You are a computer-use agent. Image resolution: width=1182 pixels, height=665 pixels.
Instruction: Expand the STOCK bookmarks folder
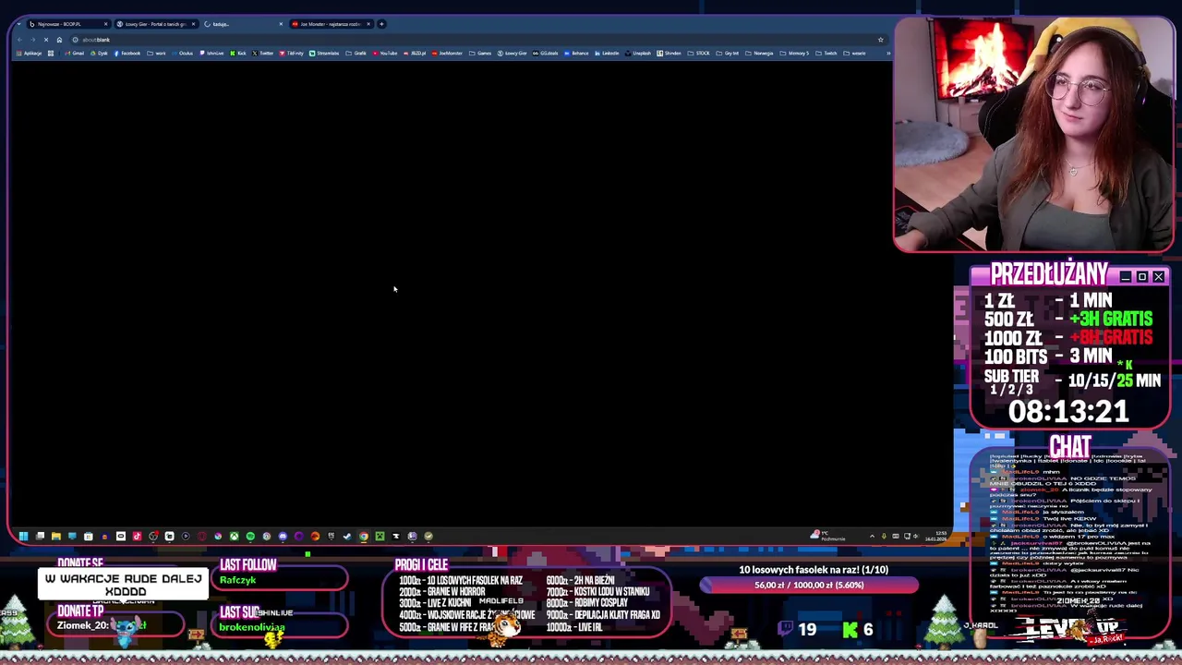click(x=699, y=53)
